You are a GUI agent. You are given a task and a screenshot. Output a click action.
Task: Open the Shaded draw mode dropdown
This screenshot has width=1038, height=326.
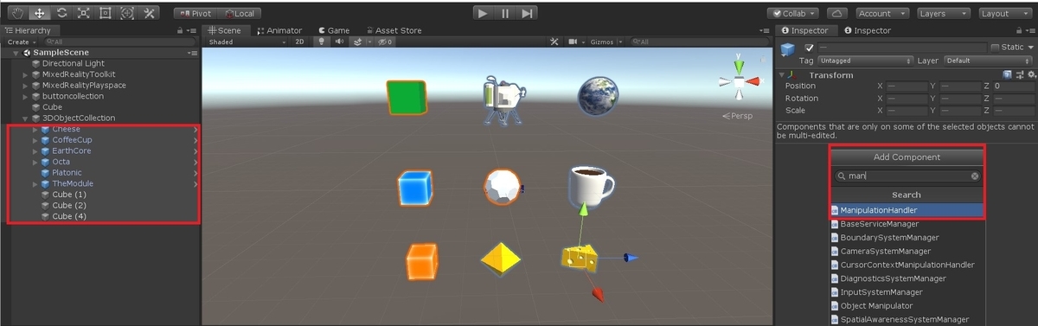click(246, 42)
